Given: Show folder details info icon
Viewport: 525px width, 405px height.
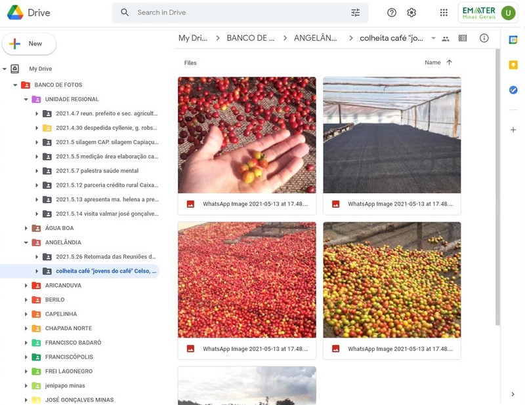Looking at the screenshot, I should tap(484, 38).
